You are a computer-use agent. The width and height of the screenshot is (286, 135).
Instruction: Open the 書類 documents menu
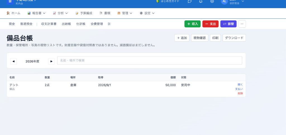pos(105,13)
